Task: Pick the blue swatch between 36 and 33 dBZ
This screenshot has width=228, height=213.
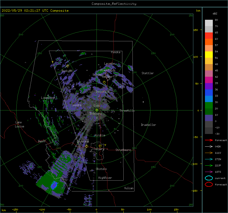Action: (209, 93)
